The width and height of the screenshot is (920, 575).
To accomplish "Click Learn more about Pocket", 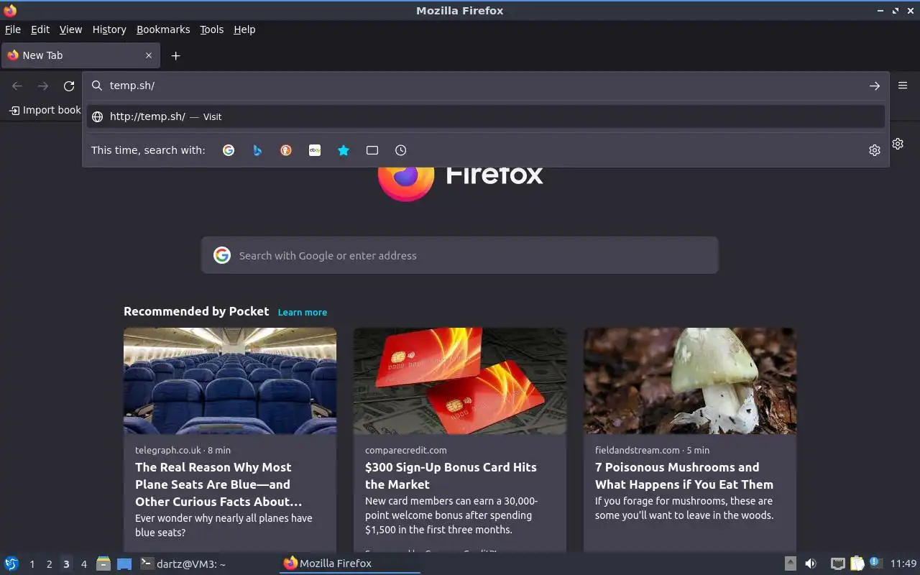I will tap(302, 313).
